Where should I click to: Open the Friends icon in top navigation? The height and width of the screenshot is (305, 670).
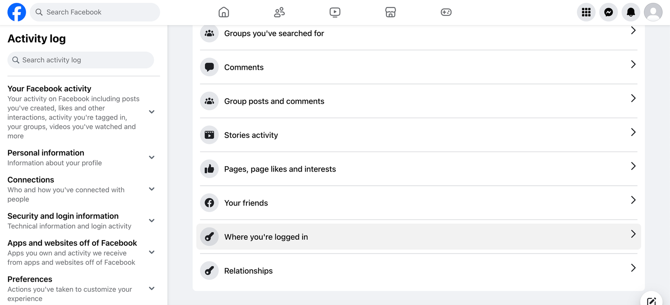point(279,12)
